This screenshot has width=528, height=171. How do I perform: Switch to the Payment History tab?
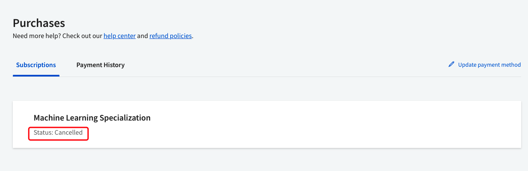[x=101, y=65]
